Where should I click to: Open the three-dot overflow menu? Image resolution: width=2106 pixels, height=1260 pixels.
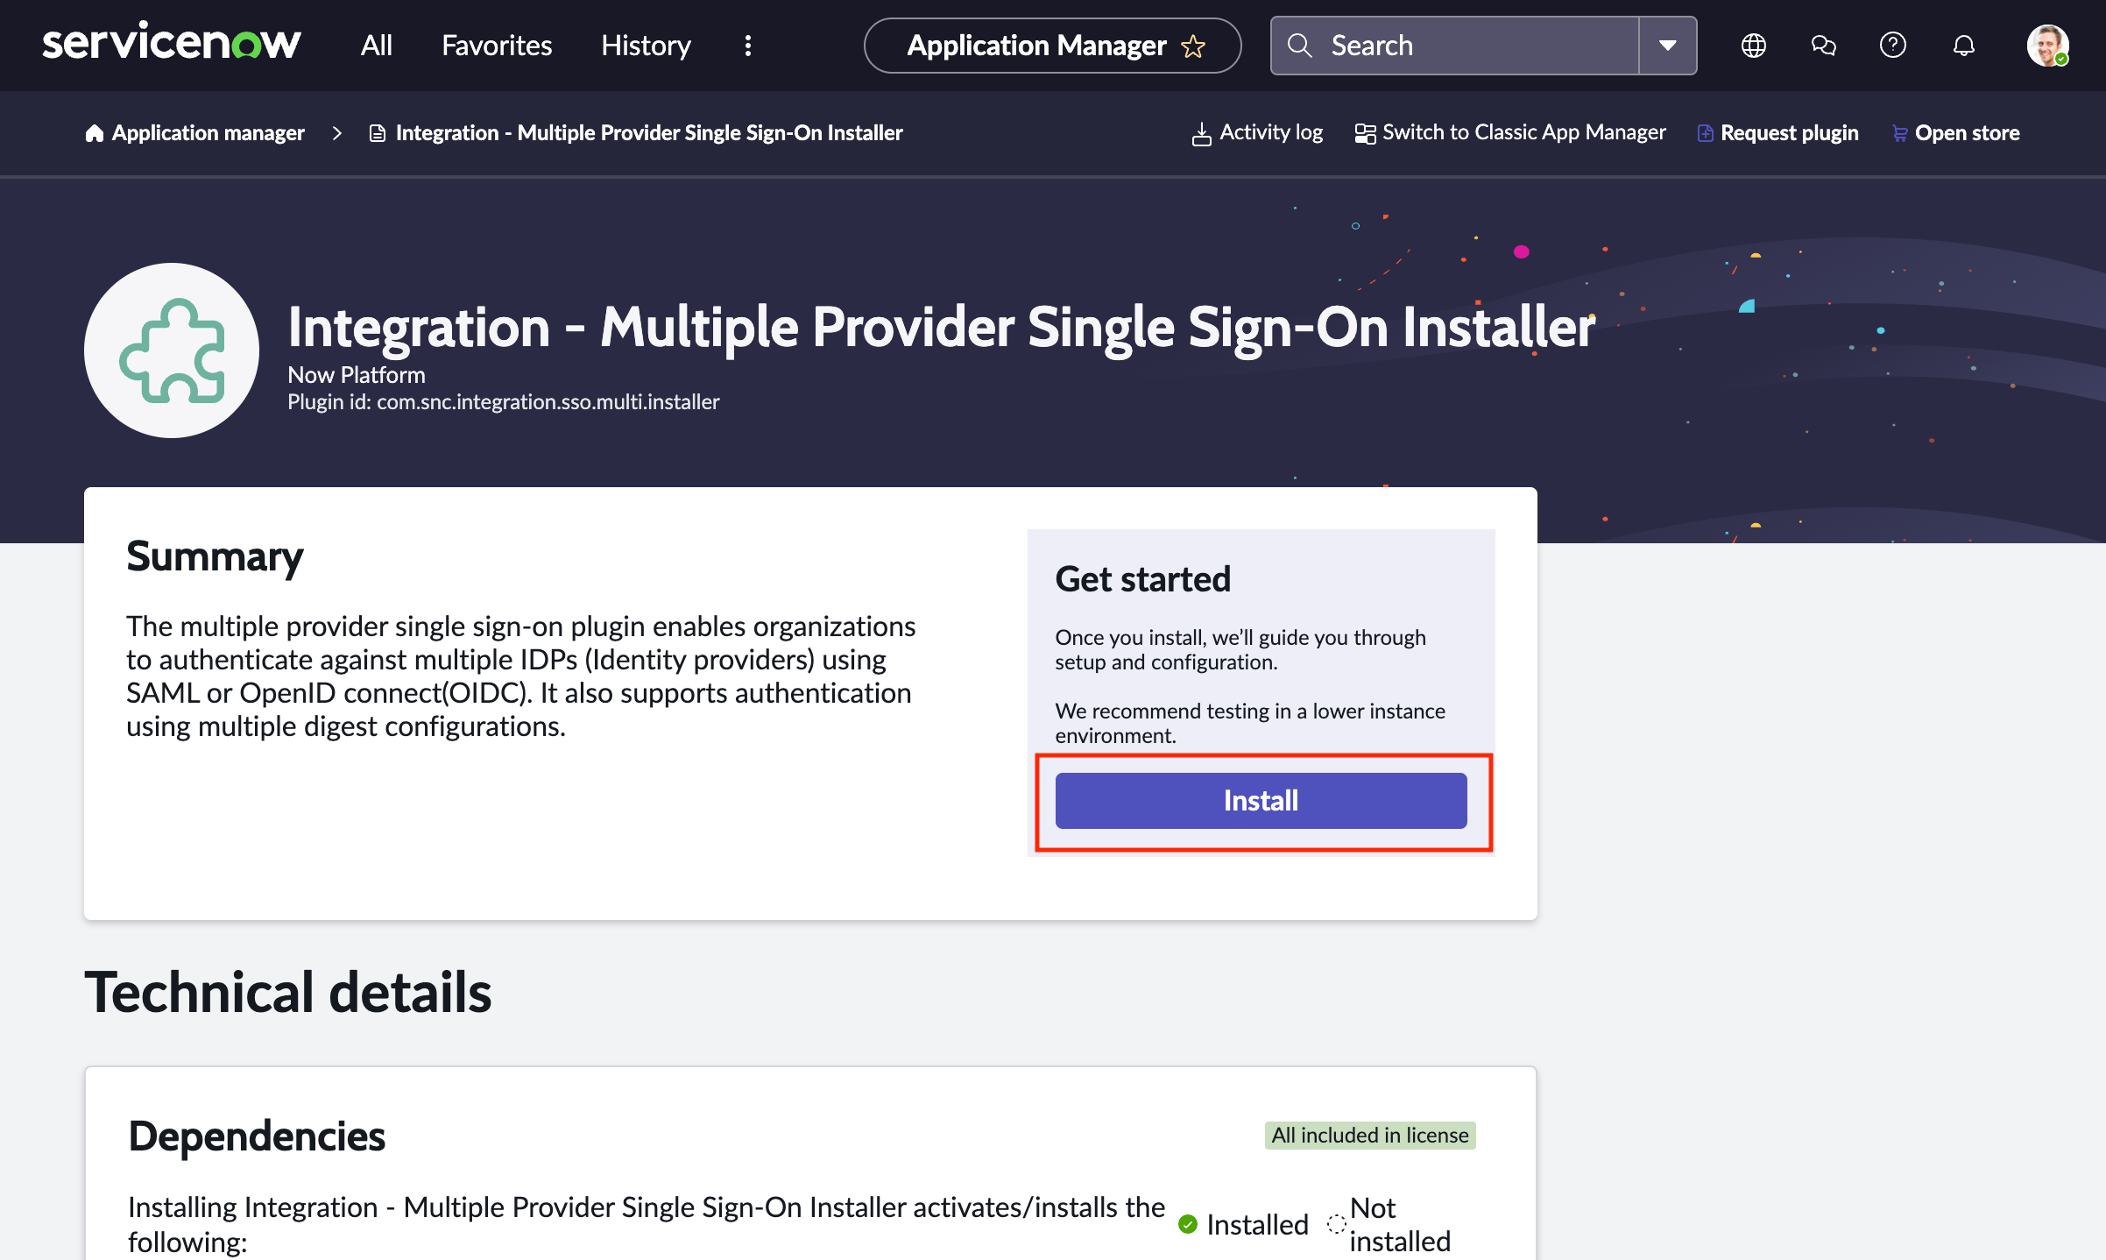(x=747, y=45)
